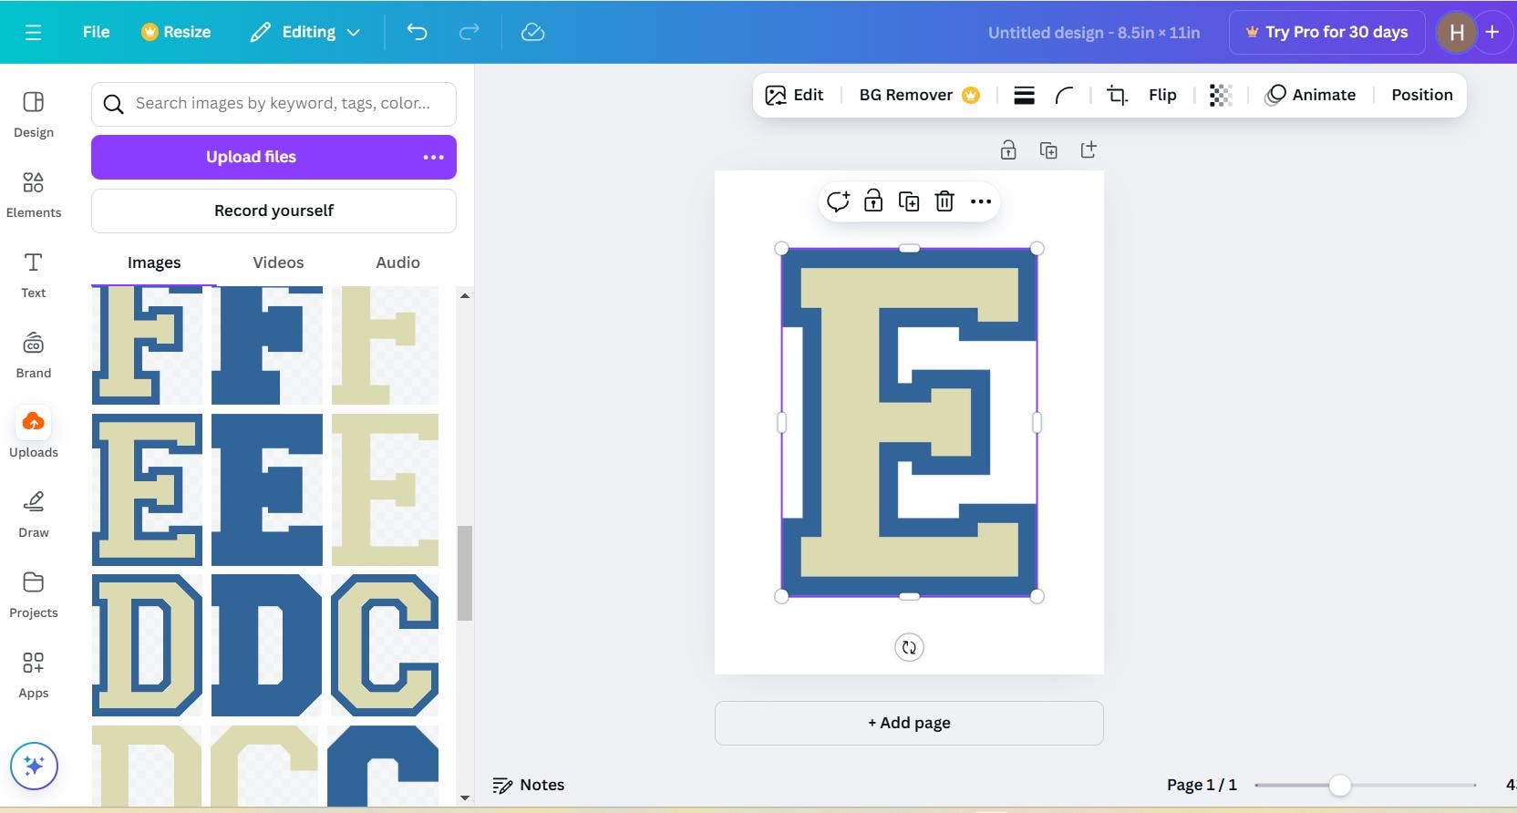This screenshot has height=813, width=1517.
Task: Open the Design panel
Action: coord(34,114)
